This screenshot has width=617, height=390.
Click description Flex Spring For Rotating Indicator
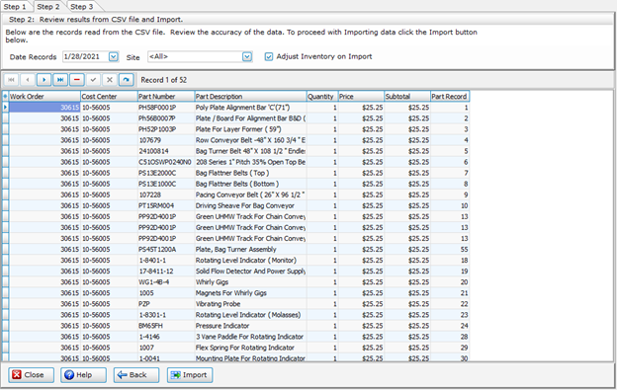tap(250, 348)
